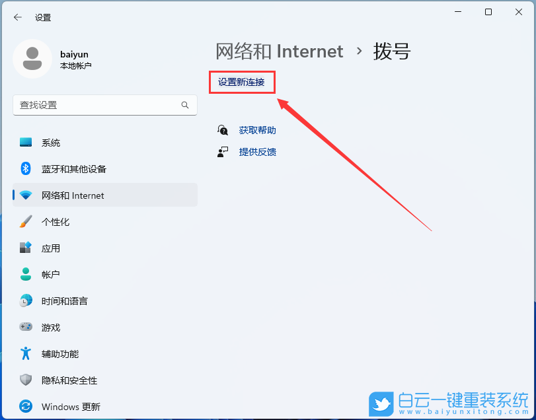Select the 系统 sidebar icon
This screenshot has height=420, width=536.
25,142
